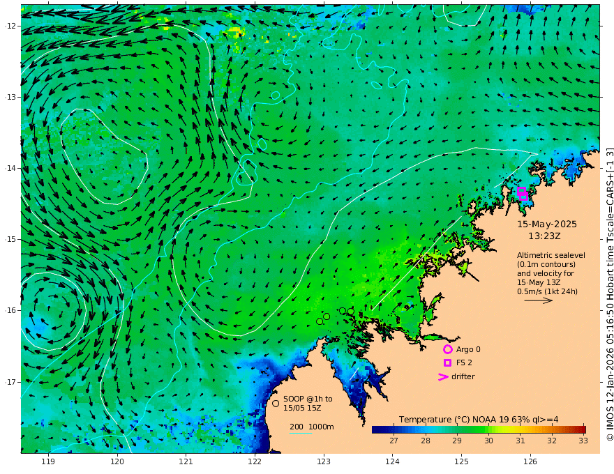Click the latitude axis label -15

[x=10, y=239]
